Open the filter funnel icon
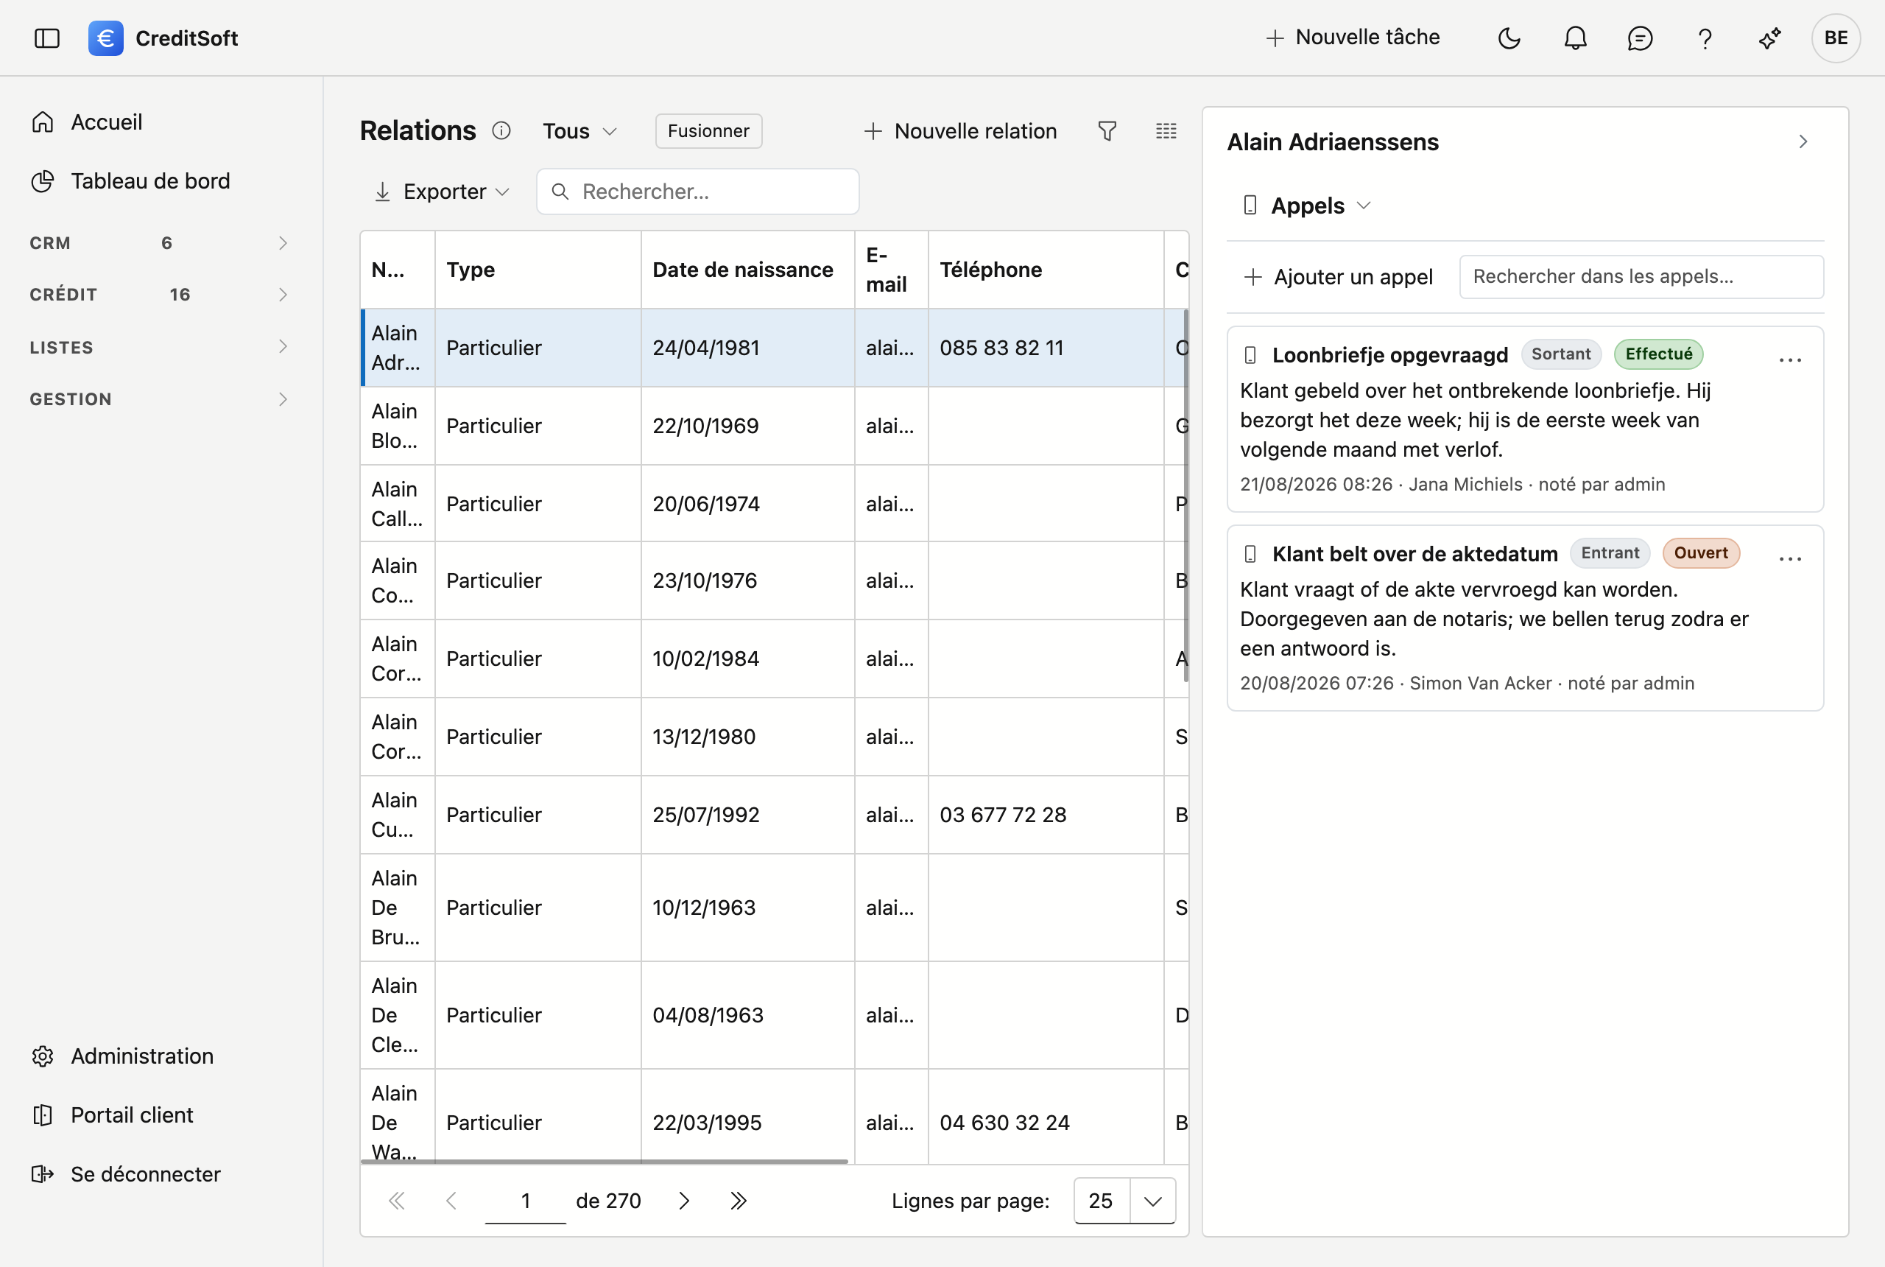This screenshot has width=1885, height=1267. click(1107, 131)
